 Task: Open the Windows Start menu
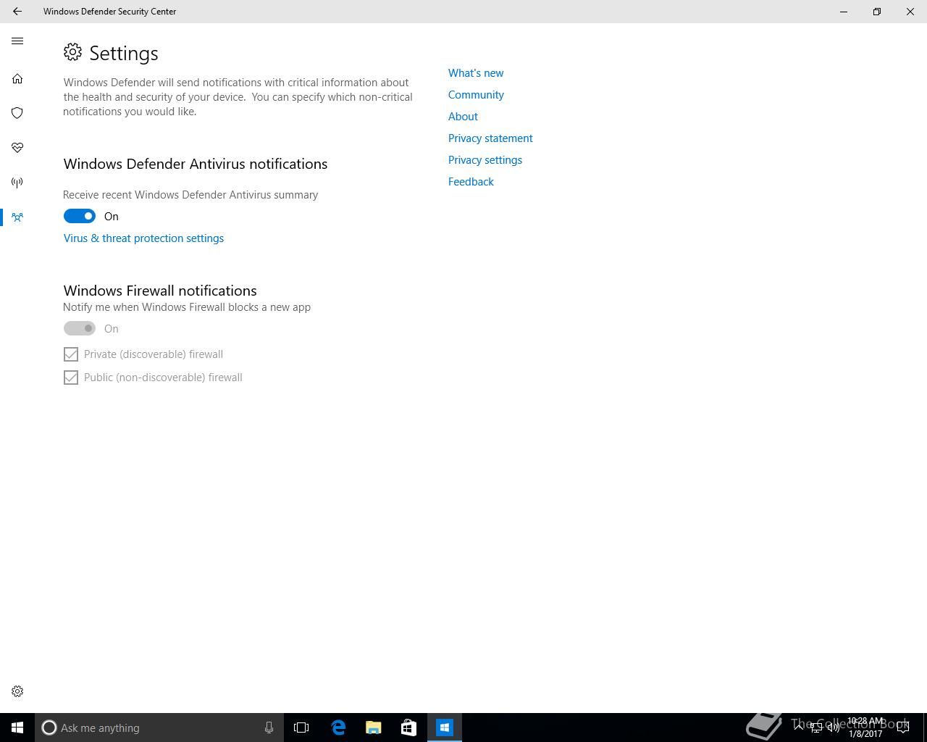click(17, 728)
